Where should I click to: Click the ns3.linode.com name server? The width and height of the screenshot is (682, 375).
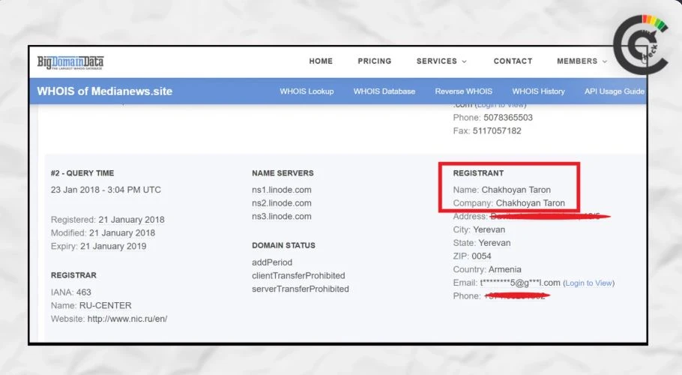(x=281, y=217)
